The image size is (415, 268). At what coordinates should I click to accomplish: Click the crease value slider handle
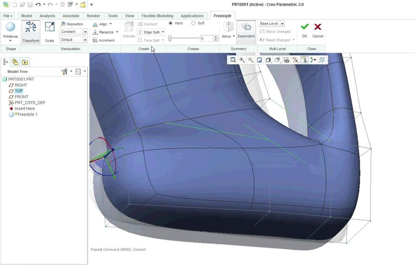(x=170, y=38)
